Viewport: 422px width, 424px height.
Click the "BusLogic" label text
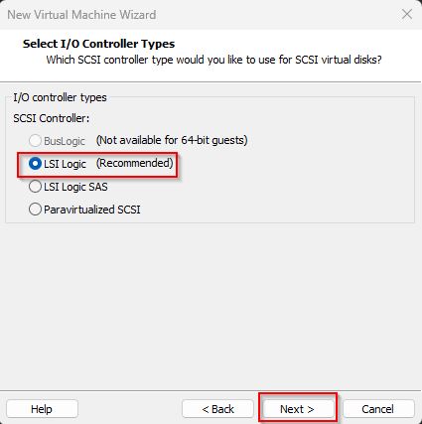(x=65, y=141)
